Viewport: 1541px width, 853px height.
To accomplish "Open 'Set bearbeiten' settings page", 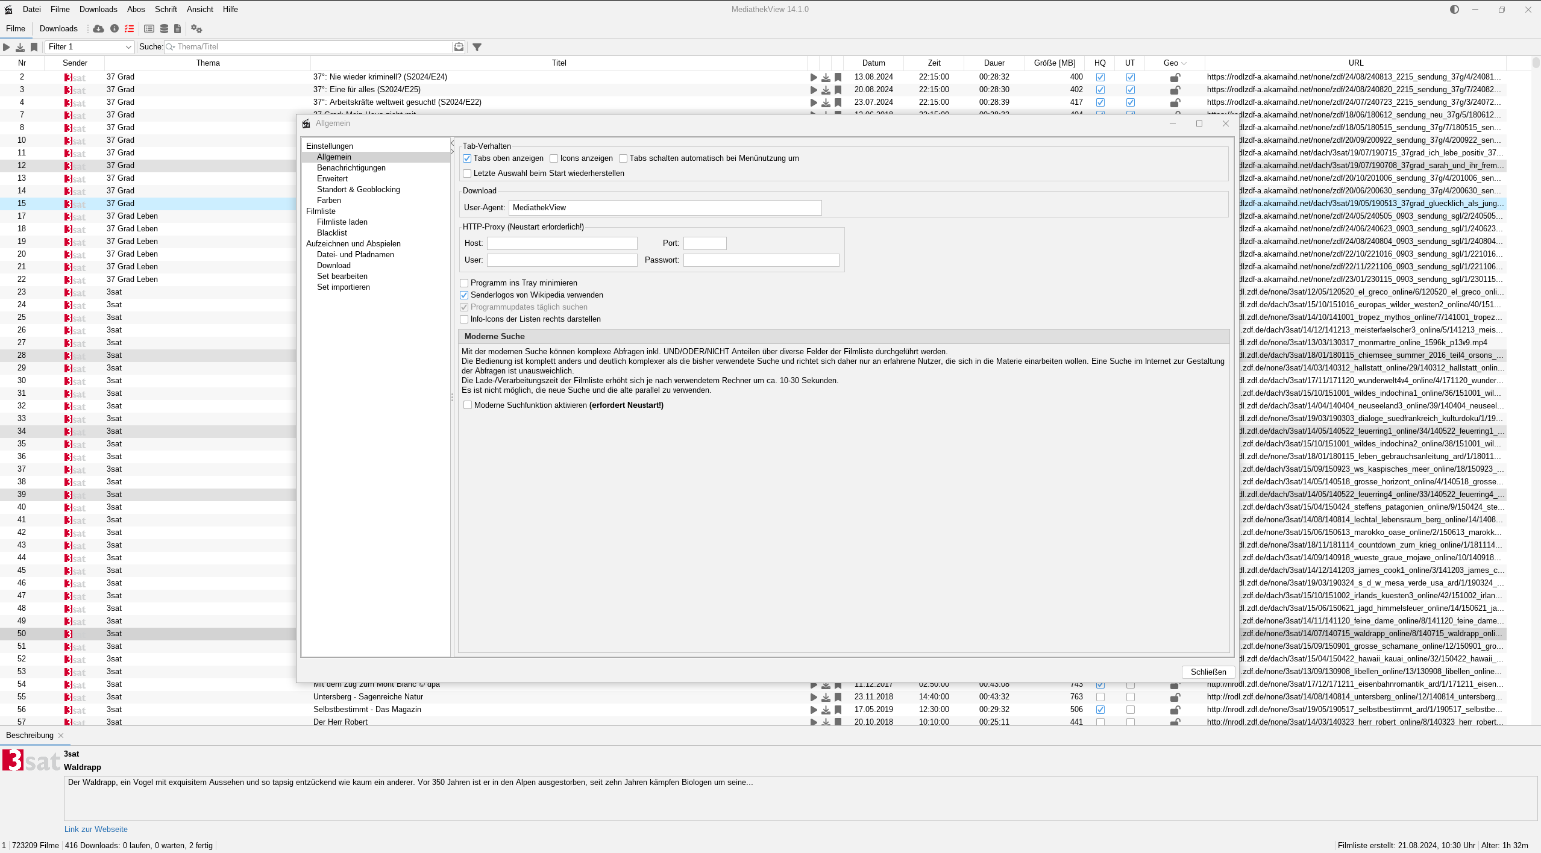I will tap(342, 277).
